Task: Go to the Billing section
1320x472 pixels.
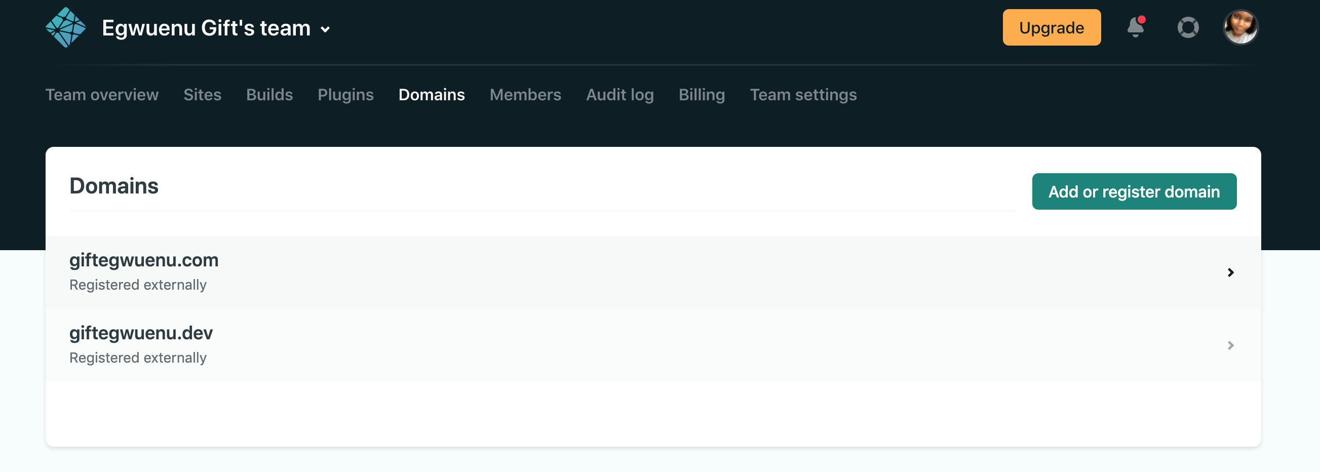Action: coord(702,95)
